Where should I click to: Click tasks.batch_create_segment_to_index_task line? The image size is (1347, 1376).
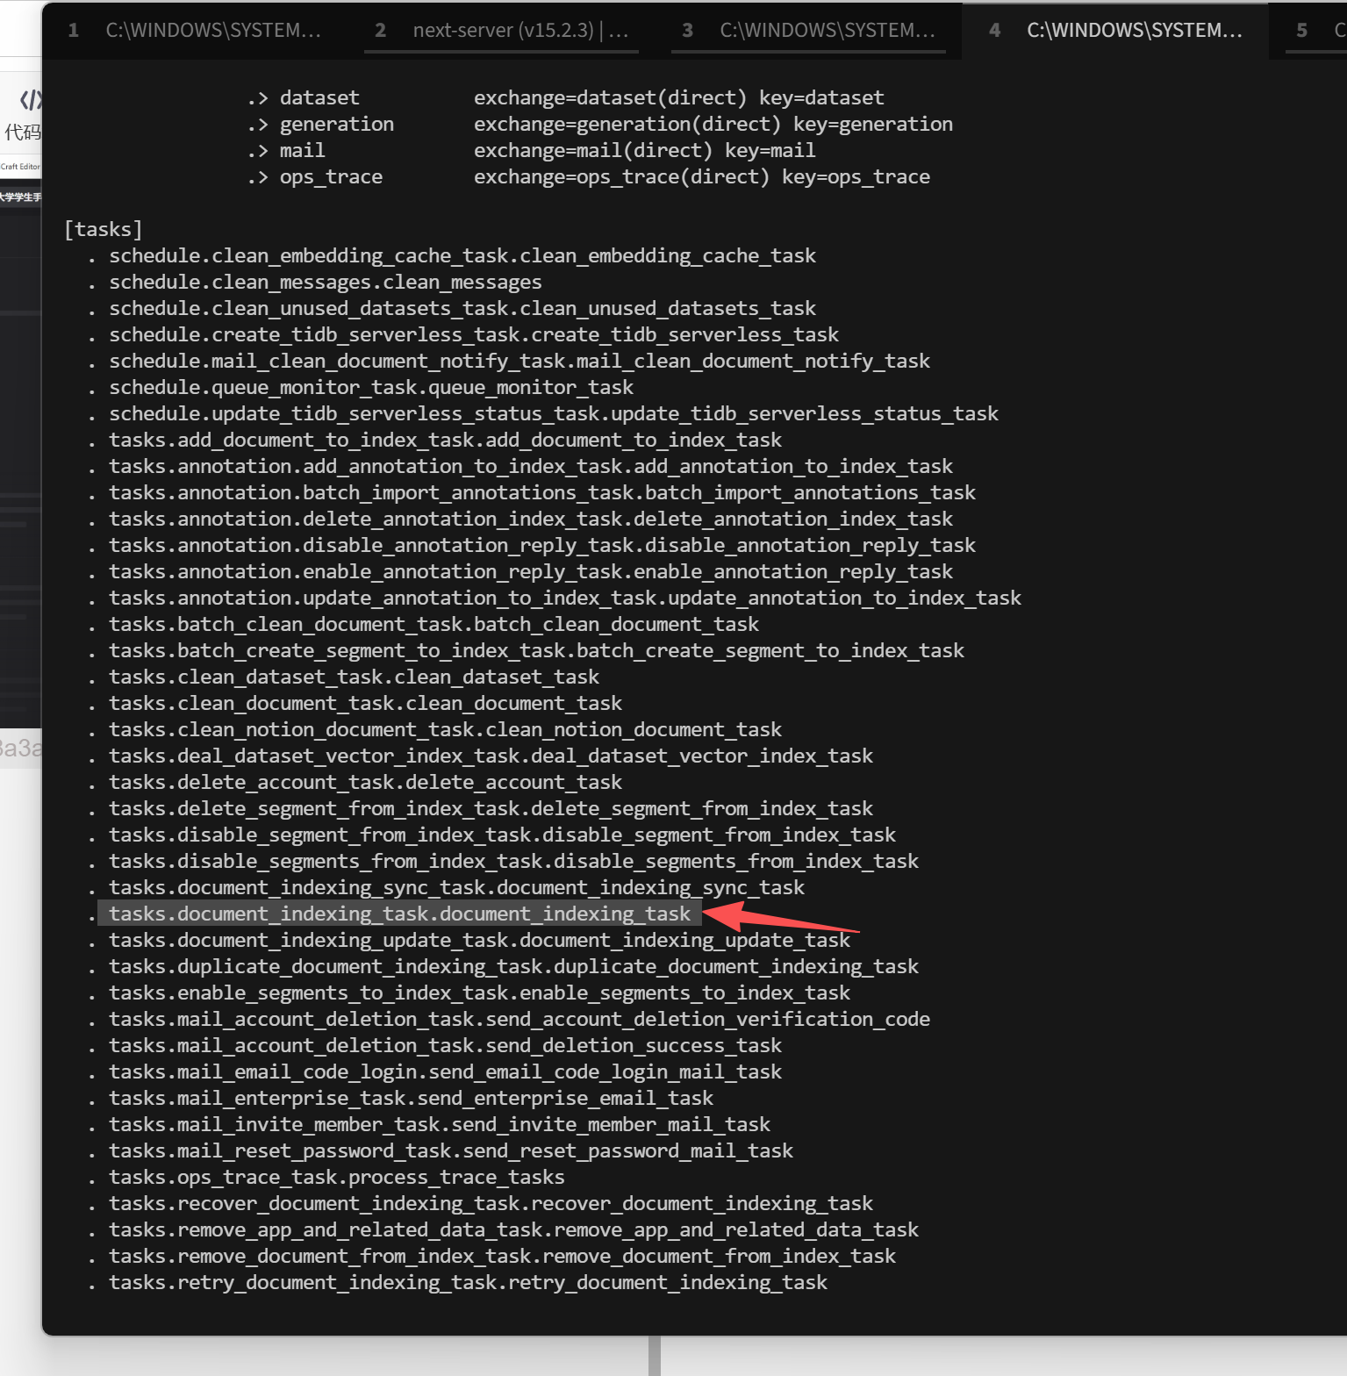[536, 650]
